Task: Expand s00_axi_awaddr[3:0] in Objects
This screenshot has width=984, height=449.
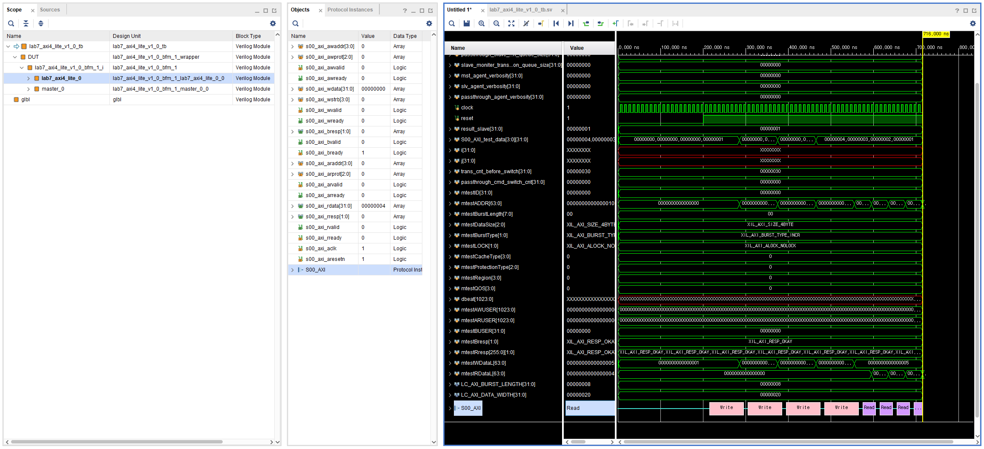Action: (293, 46)
